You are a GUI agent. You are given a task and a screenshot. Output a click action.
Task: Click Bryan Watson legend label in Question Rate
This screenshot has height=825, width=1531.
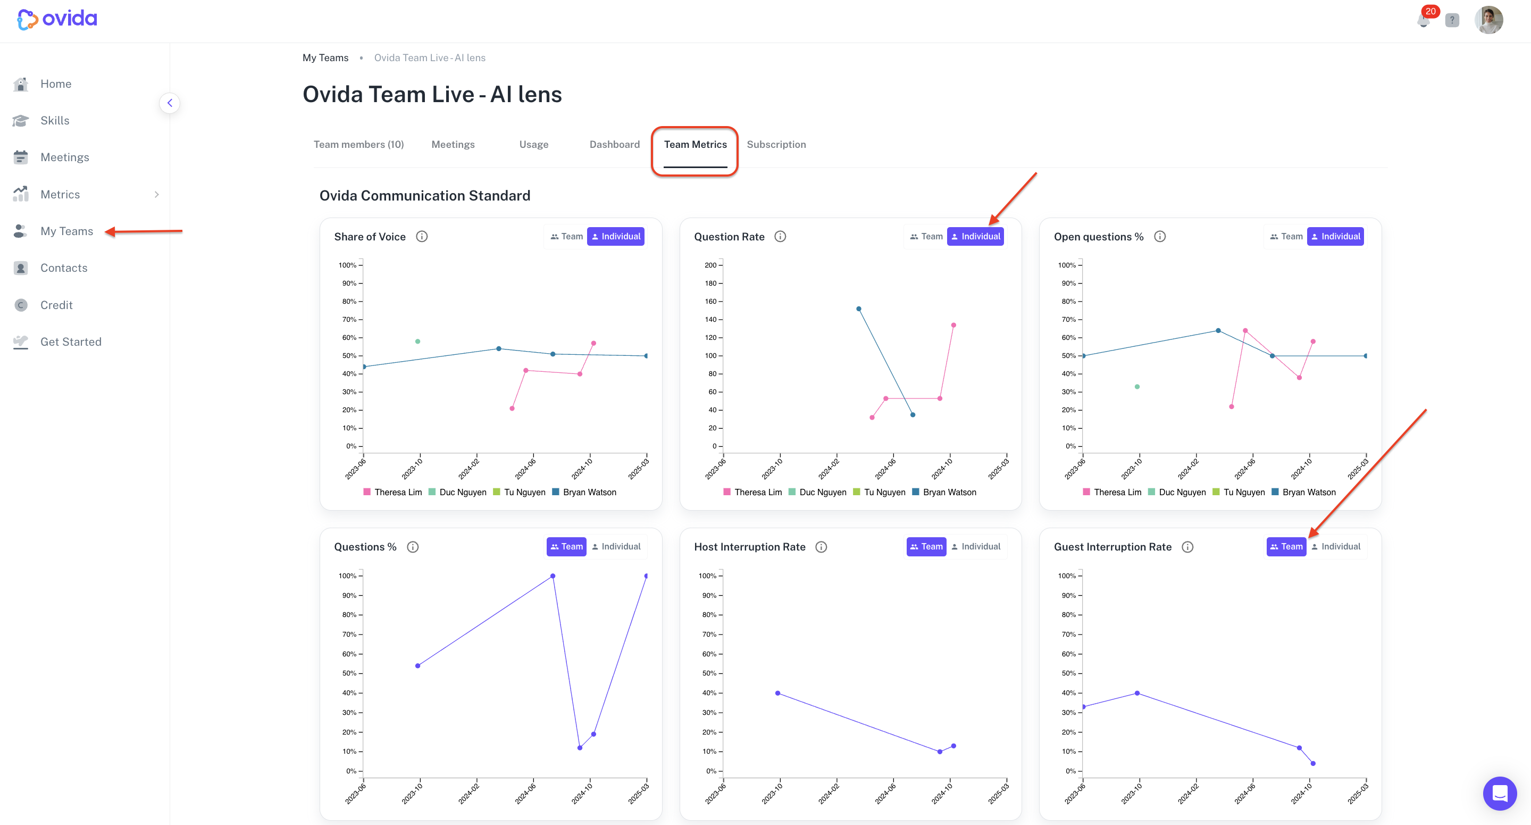coord(950,492)
